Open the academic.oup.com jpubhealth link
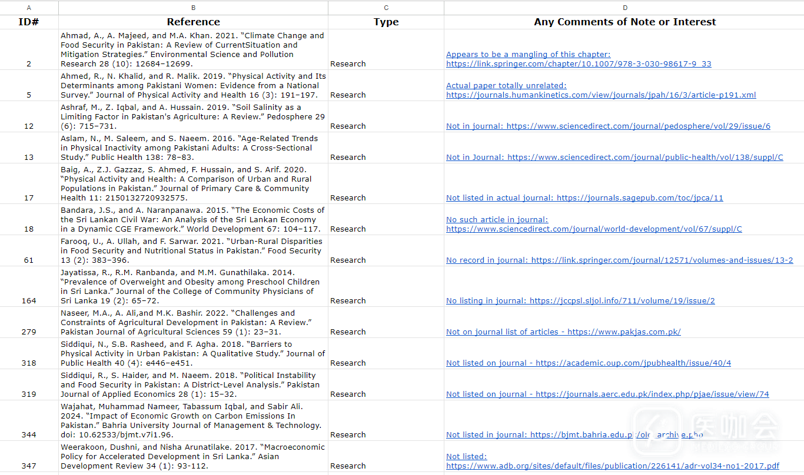Screen dimensions: 804x475 coord(589,363)
